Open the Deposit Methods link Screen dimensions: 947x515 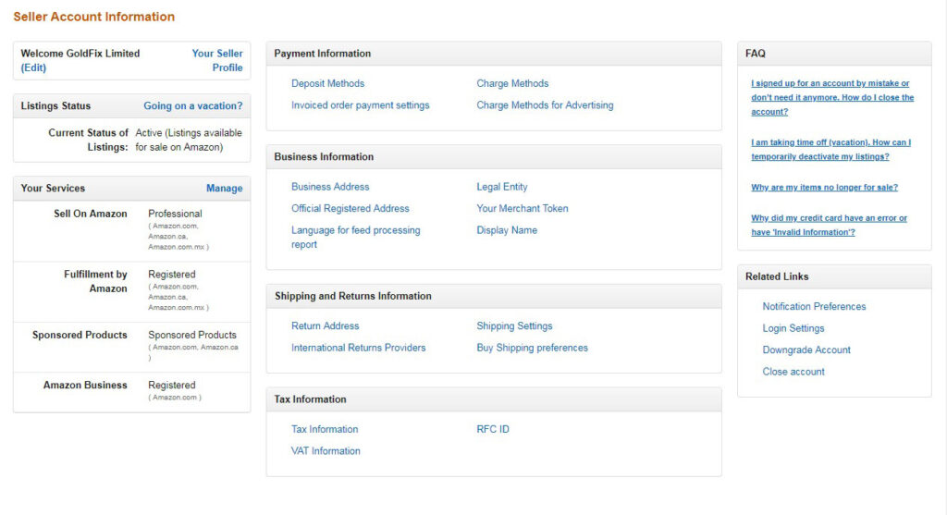(x=327, y=83)
